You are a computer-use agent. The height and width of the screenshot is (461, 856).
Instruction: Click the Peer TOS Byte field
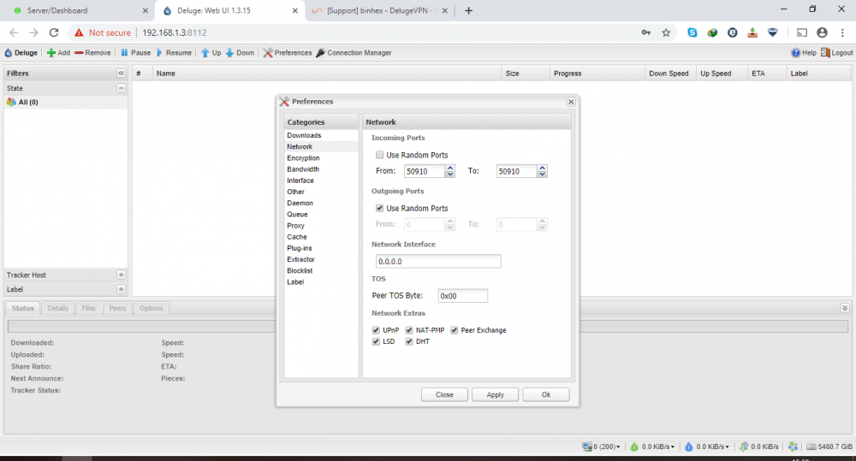(x=463, y=296)
